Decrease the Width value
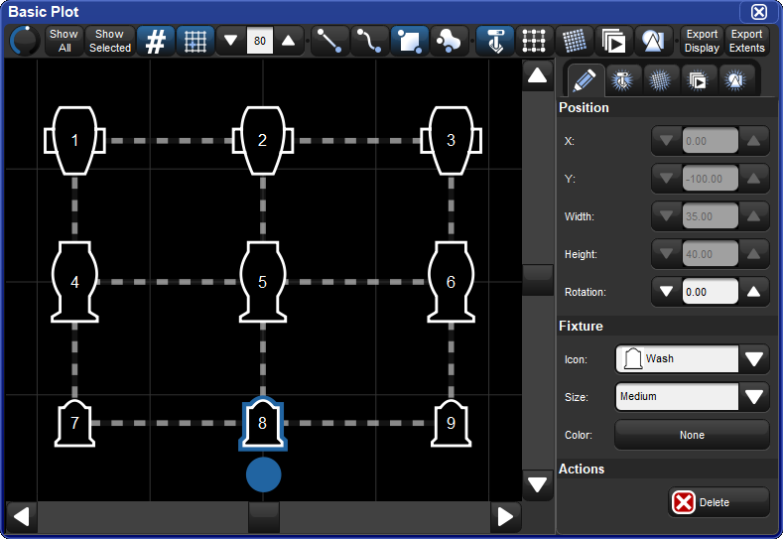Image resolution: width=783 pixels, height=539 pixels. (667, 216)
